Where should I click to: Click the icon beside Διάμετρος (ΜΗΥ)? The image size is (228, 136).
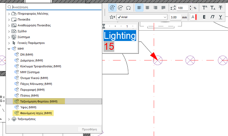(17, 60)
